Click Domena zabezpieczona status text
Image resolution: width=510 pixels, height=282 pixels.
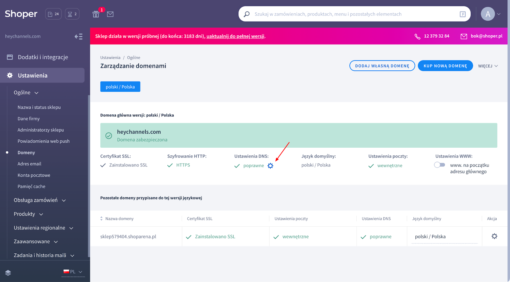point(142,140)
